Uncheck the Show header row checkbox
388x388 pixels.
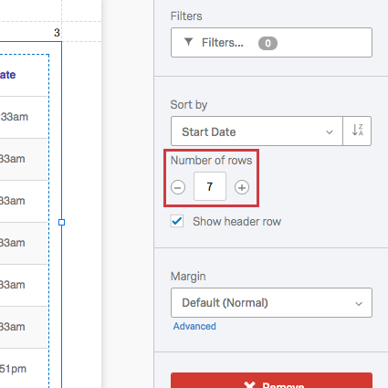pyautogui.click(x=177, y=221)
